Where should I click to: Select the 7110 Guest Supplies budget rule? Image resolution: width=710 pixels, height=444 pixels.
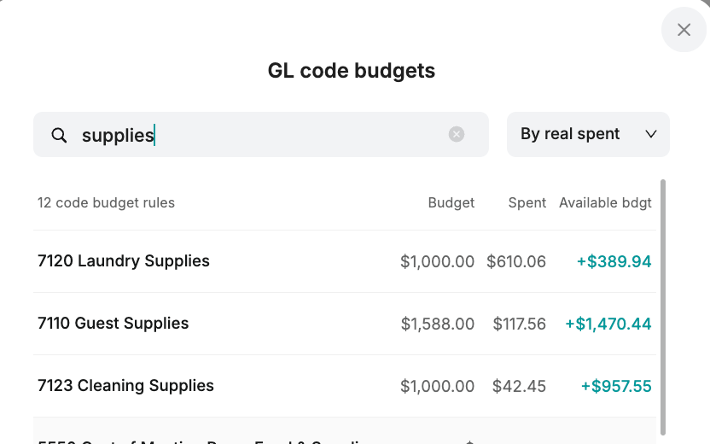[345, 324]
